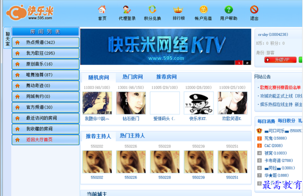Image resolution: width=305 pixels, height=196 pixels.
Task: Click the 积分兑换 points exchange icon
Action: [152, 9]
